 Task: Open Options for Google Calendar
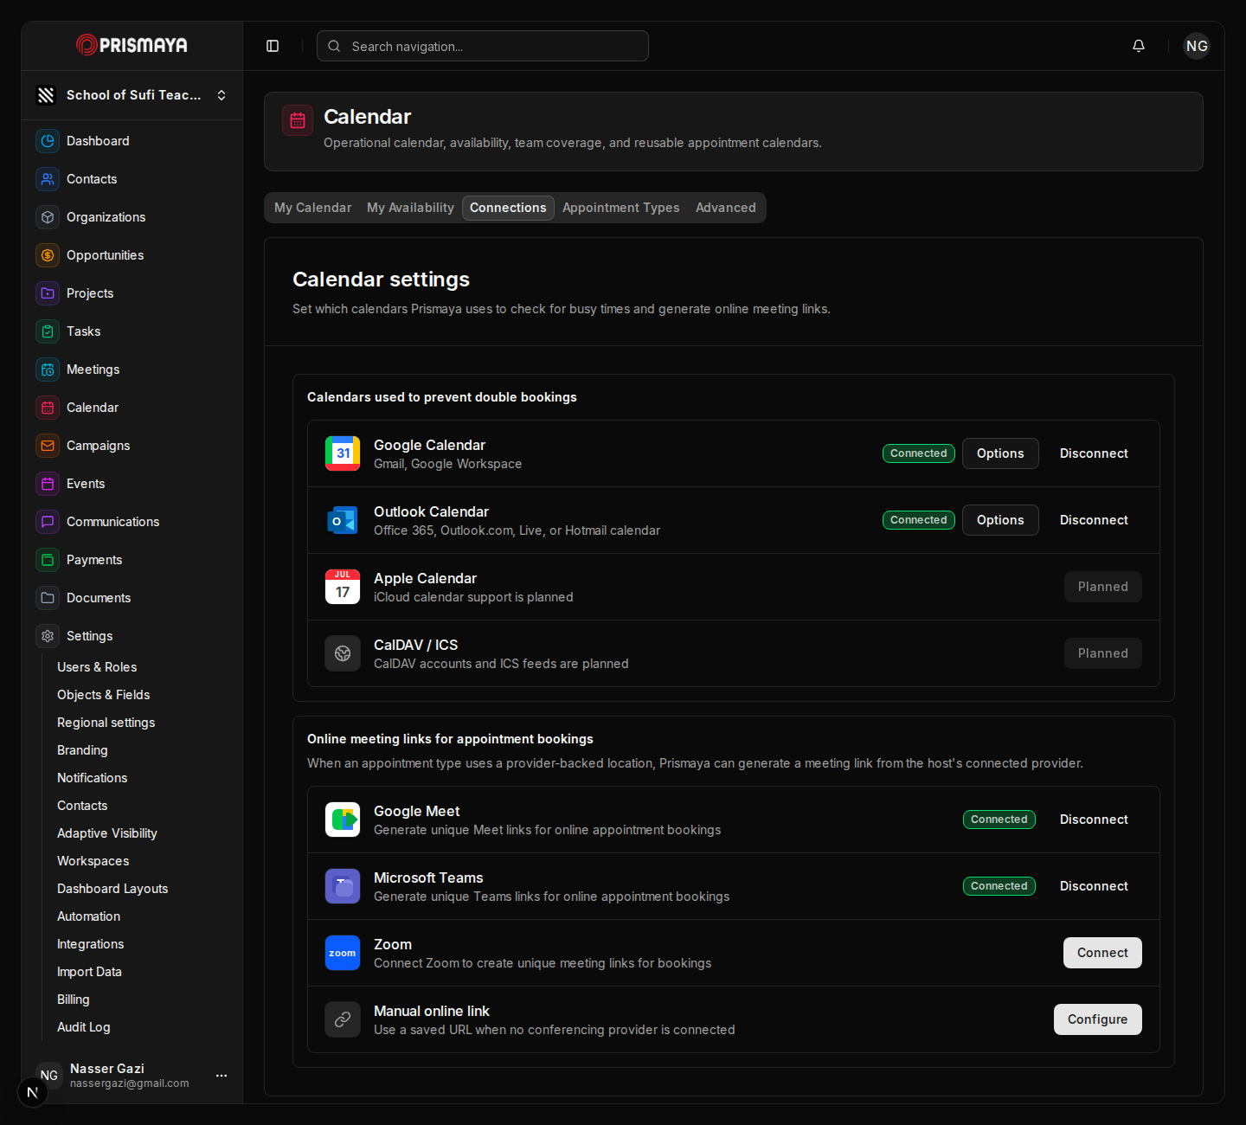tap(1000, 453)
